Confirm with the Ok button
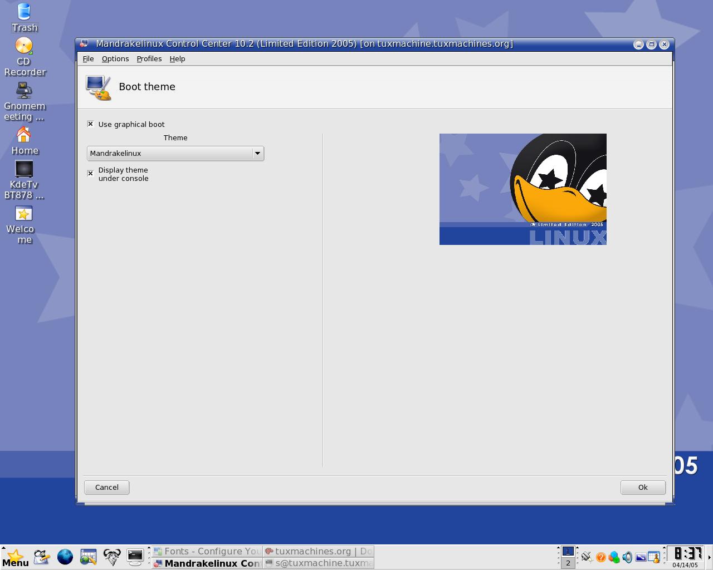Screen dimensions: 713x570 pyautogui.click(x=643, y=487)
